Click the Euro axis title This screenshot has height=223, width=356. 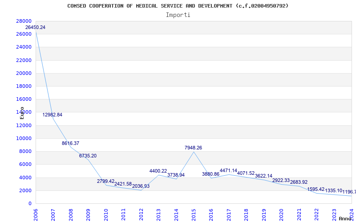(22, 113)
